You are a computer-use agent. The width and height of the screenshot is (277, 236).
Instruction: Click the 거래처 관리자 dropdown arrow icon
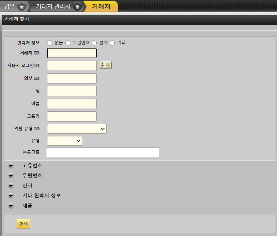(x=78, y=6)
